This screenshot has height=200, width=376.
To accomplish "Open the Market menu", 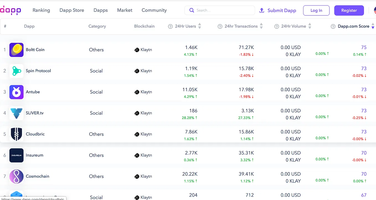I will click(x=125, y=10).
